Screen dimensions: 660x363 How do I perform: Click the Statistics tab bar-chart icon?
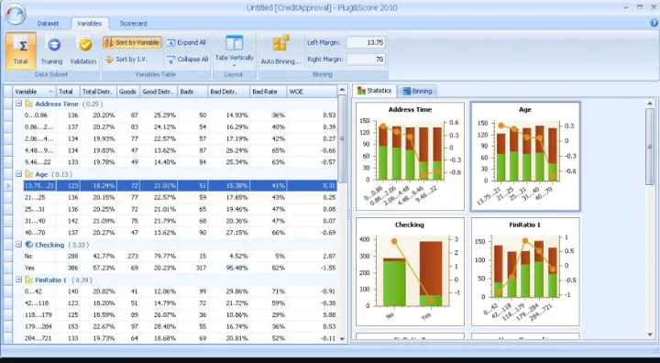(361, 91)
